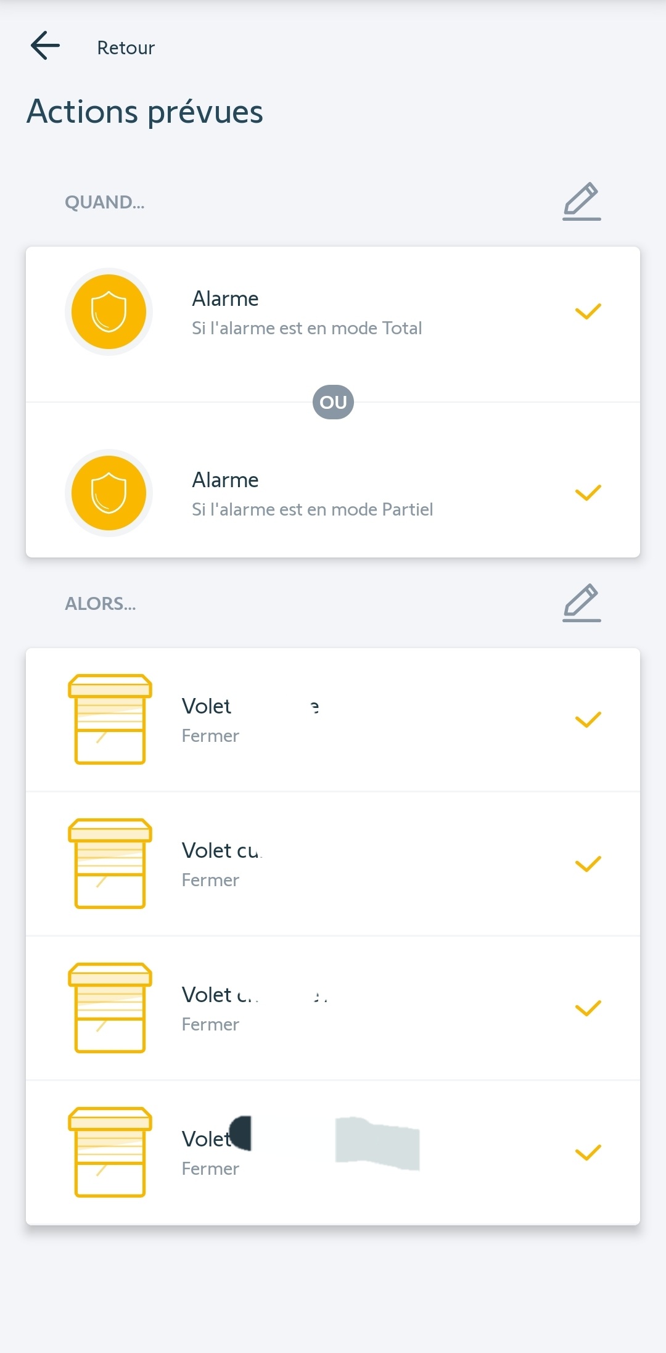Toggle checkmark on third Volet Fermer row
The image size is (666, 1353).
588,1008
